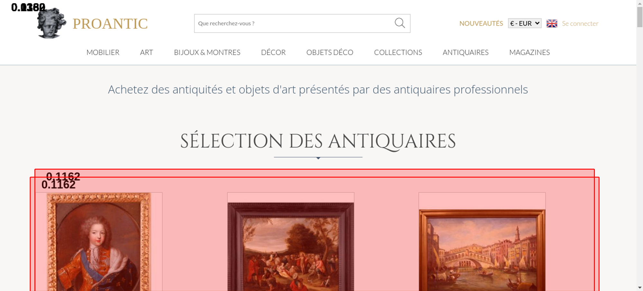Open the portrait painting thumbnail
Image resolution: width=643 pixels, height=291 pixels.
click(x=99, y=242)
